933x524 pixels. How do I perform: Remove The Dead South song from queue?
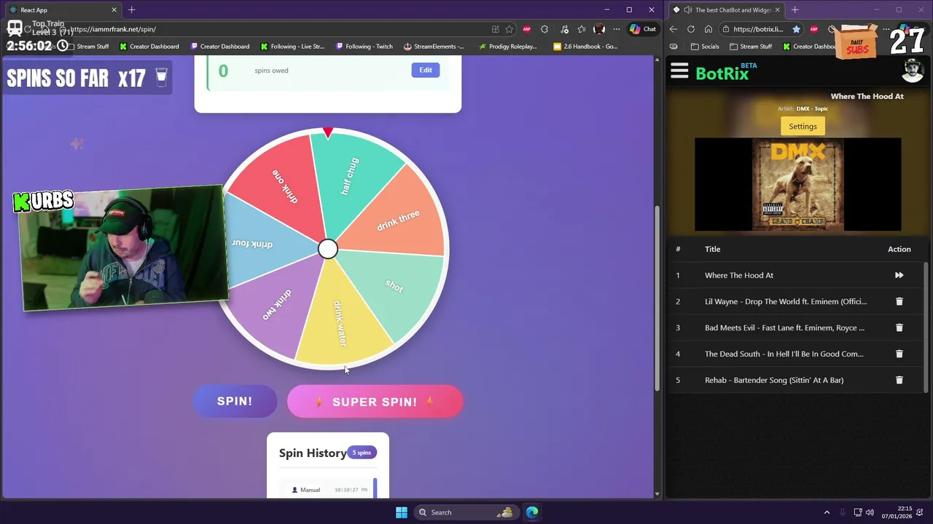(899, 354)
